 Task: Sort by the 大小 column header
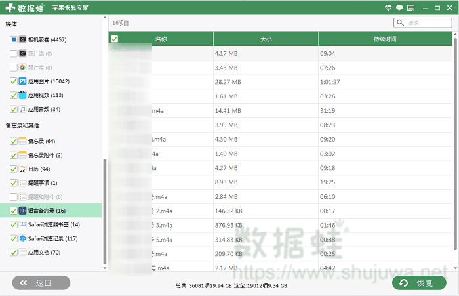(x=266, y=39)
